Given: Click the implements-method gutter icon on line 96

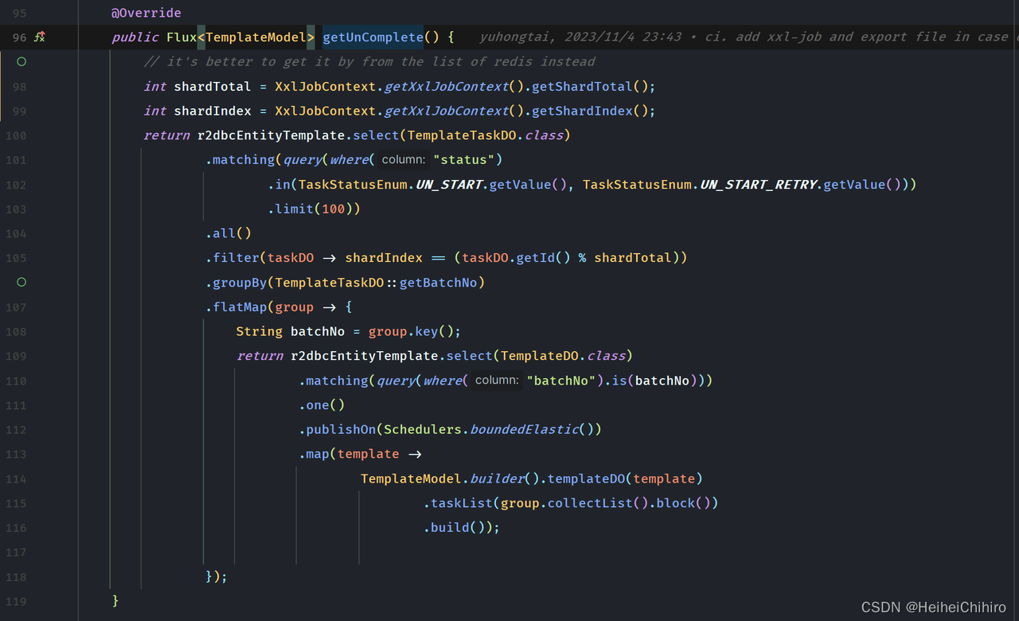Looking at the screenshot, I should tap(40, 37).
